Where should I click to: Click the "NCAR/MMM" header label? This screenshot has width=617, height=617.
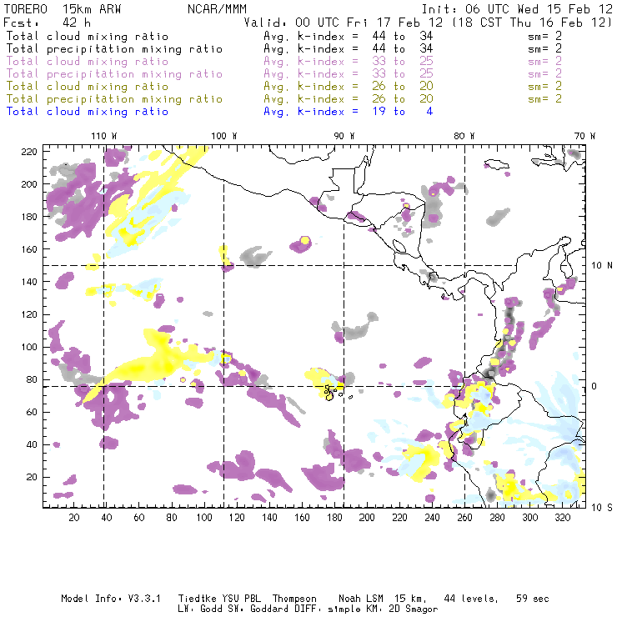pyautogui.click(x=218, y=9)
